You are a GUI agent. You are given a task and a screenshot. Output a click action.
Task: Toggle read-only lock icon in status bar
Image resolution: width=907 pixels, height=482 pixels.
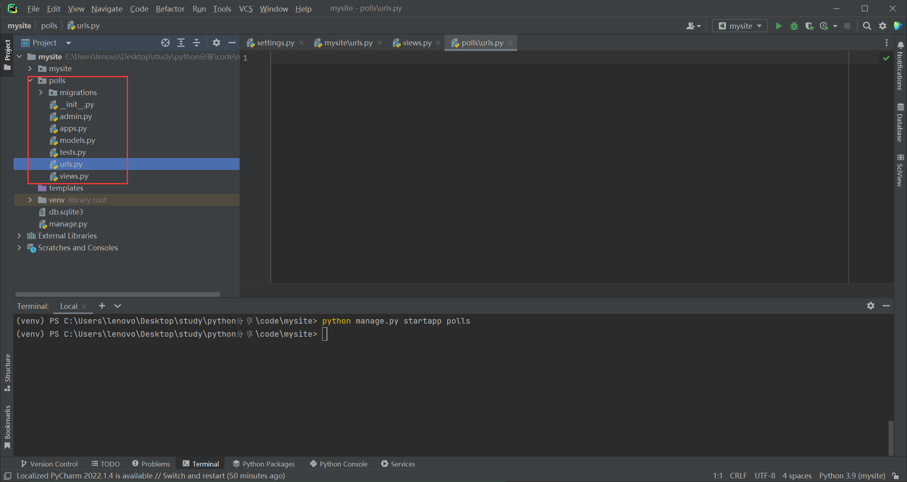click(895, 476)
